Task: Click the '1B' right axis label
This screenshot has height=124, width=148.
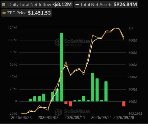Action: point(131,28)
